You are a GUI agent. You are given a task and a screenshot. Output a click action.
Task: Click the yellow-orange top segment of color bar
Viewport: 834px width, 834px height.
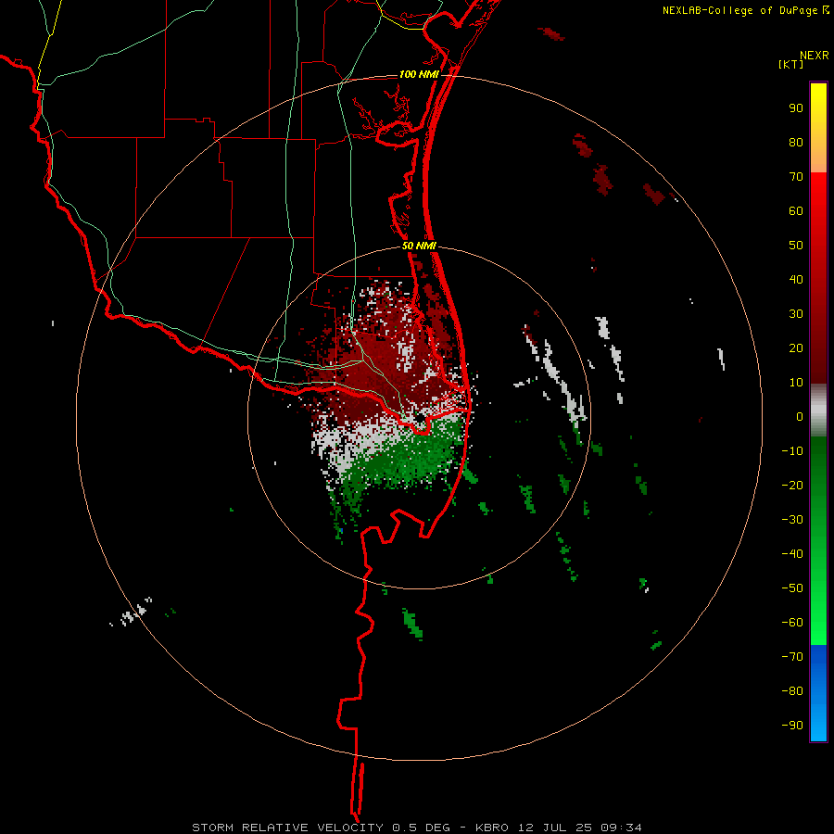[x=818, y=128]
